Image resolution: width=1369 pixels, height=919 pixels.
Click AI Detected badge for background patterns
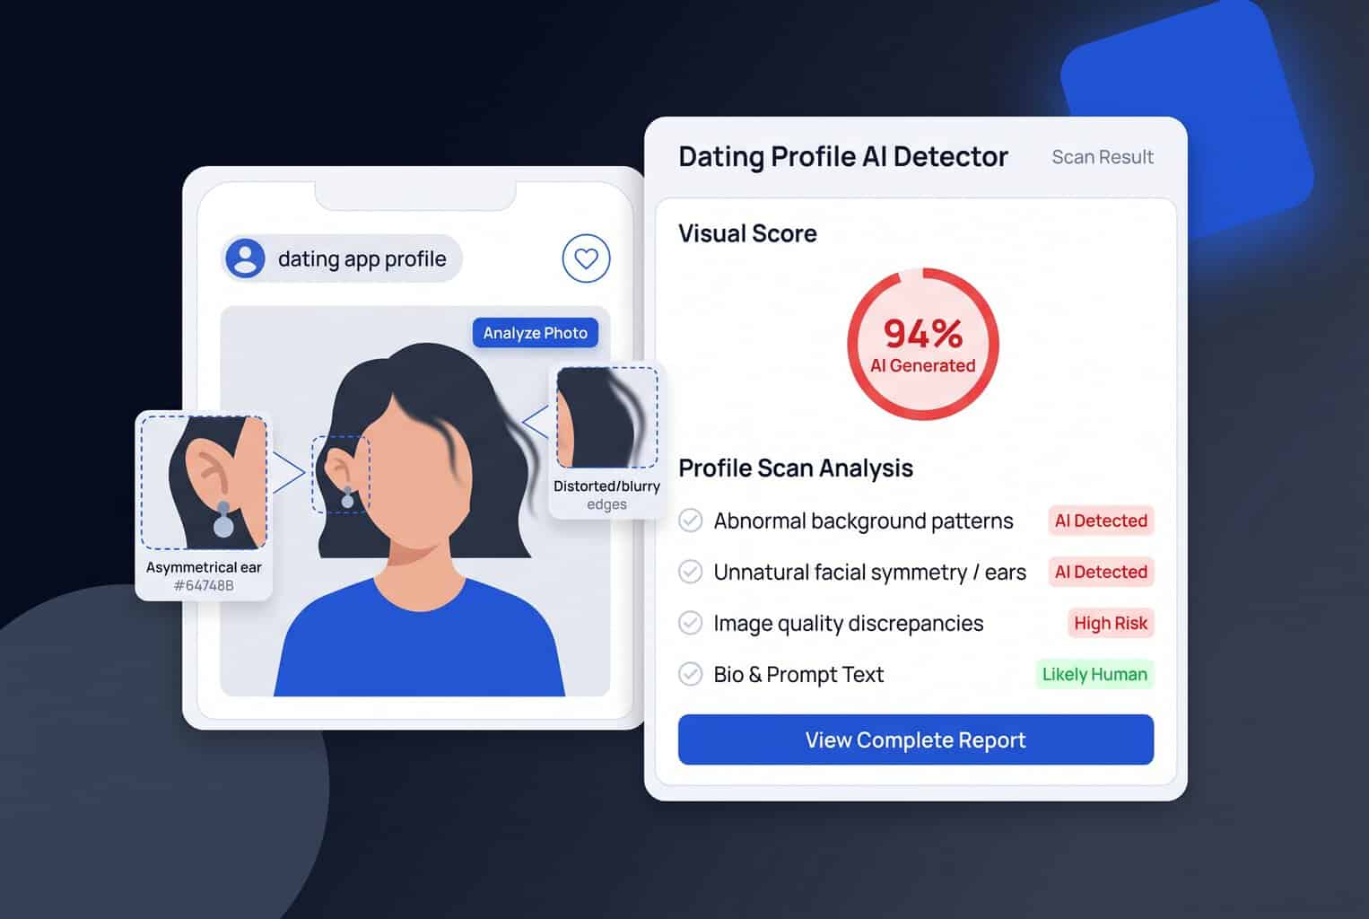(x=1101, y=521)
